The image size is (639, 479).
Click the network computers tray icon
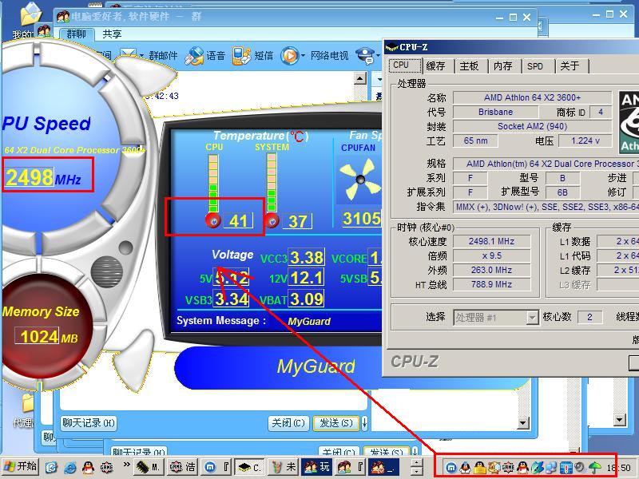[551, 467]
